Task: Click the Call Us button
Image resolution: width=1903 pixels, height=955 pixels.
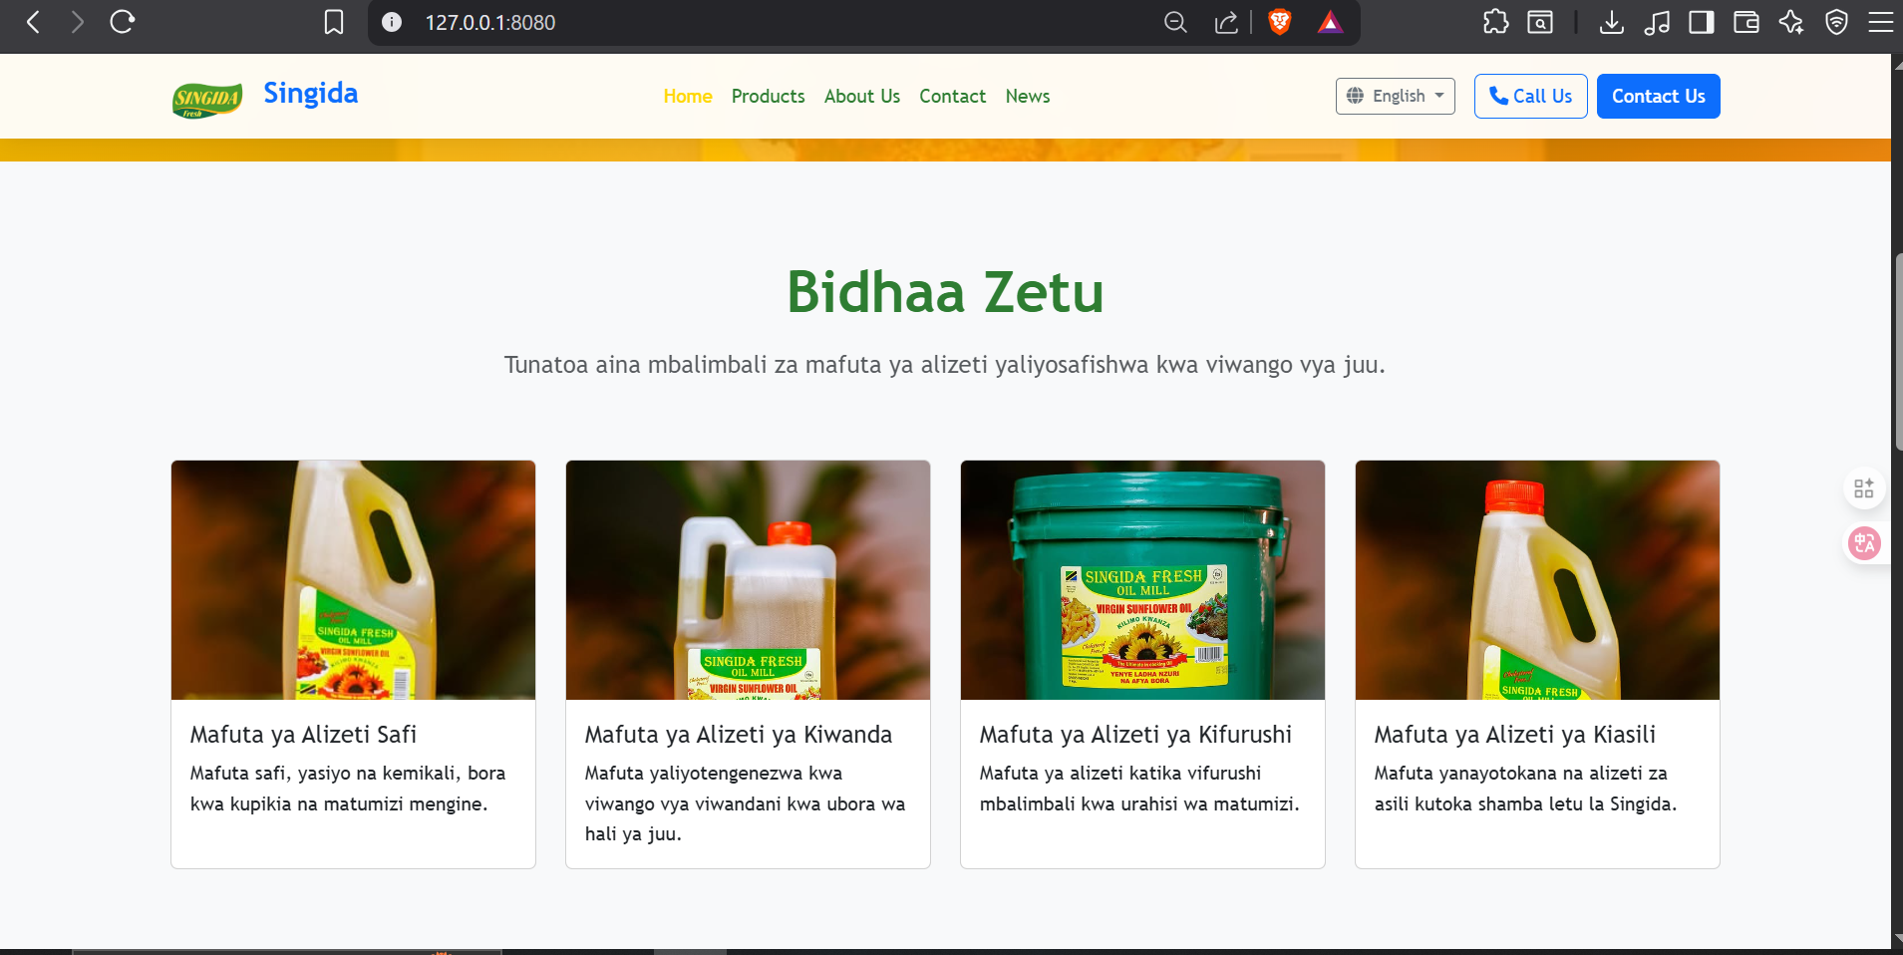Action: 1530,96
